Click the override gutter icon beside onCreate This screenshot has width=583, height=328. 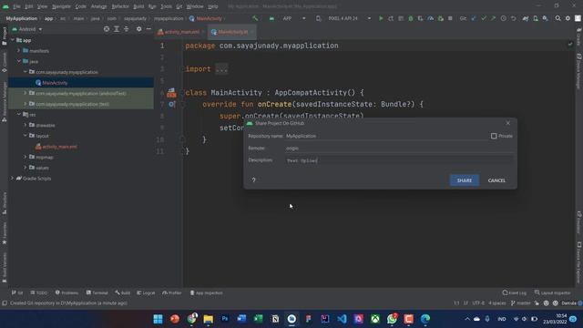171,105
